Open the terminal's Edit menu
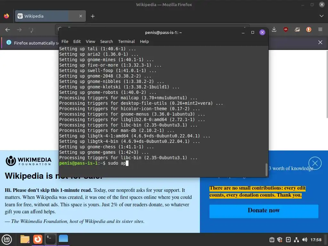Image resolution: width=328 pixels, height=246 pixels. pos(77,41)
